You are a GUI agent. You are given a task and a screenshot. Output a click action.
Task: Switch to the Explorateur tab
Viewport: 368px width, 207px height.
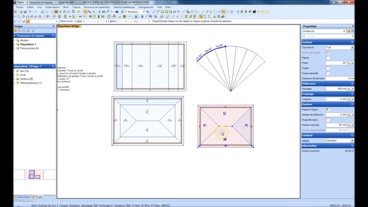[x=22, y=197]
